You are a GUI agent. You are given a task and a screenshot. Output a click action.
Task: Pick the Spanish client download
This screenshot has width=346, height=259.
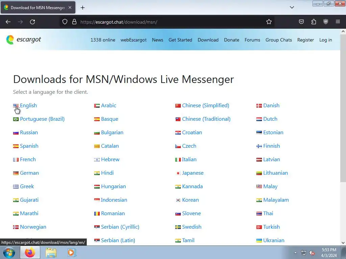pyautogui.click(x=29, y=146)
